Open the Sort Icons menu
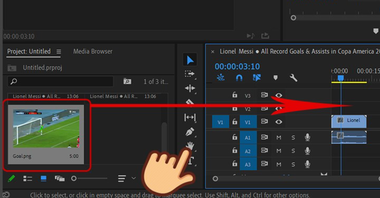 pos(122,179)
